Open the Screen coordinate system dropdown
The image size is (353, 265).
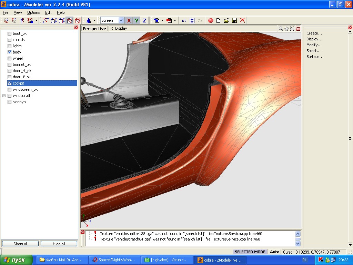click(121, 21)
